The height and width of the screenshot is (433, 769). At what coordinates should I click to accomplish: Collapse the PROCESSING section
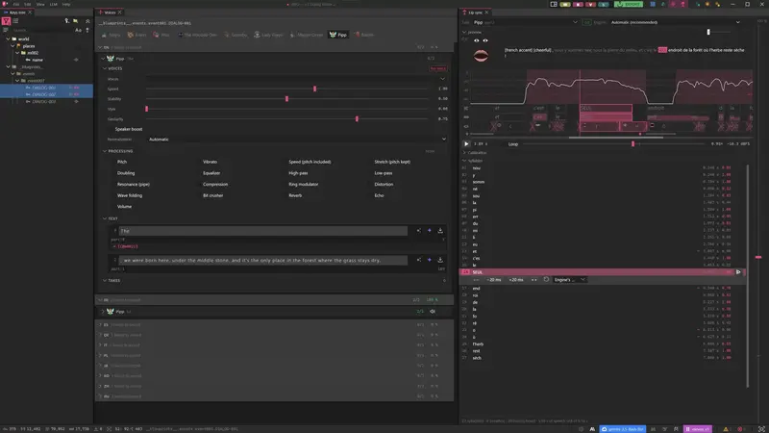click(x=105, y=151)
